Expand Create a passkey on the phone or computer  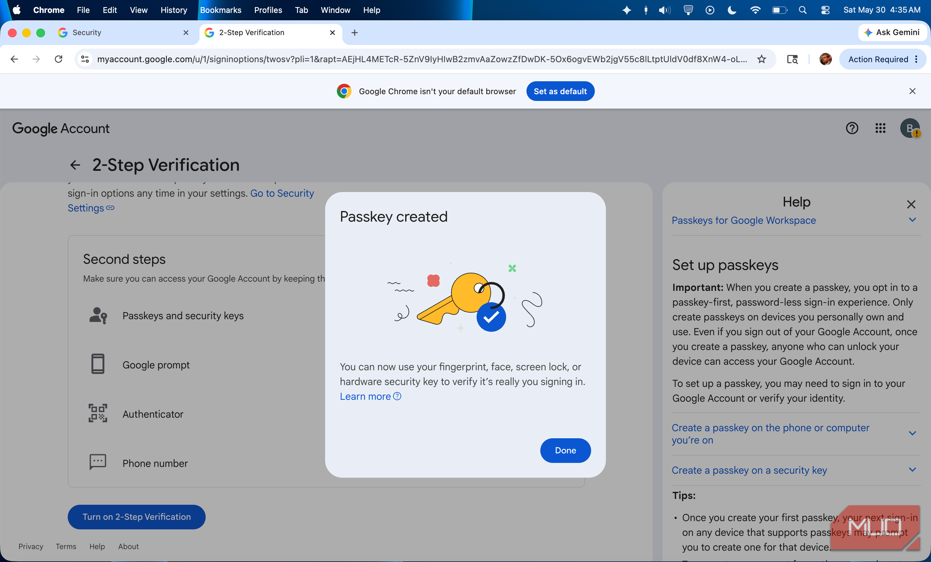pyautogui.click(x=912, y=433)
